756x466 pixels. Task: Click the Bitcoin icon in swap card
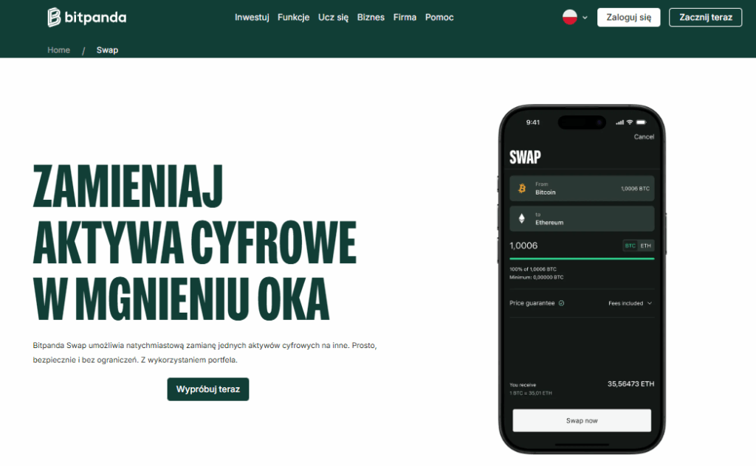pos(522,188)
